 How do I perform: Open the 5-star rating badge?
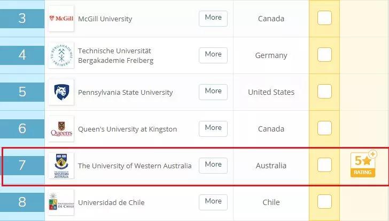363,165
